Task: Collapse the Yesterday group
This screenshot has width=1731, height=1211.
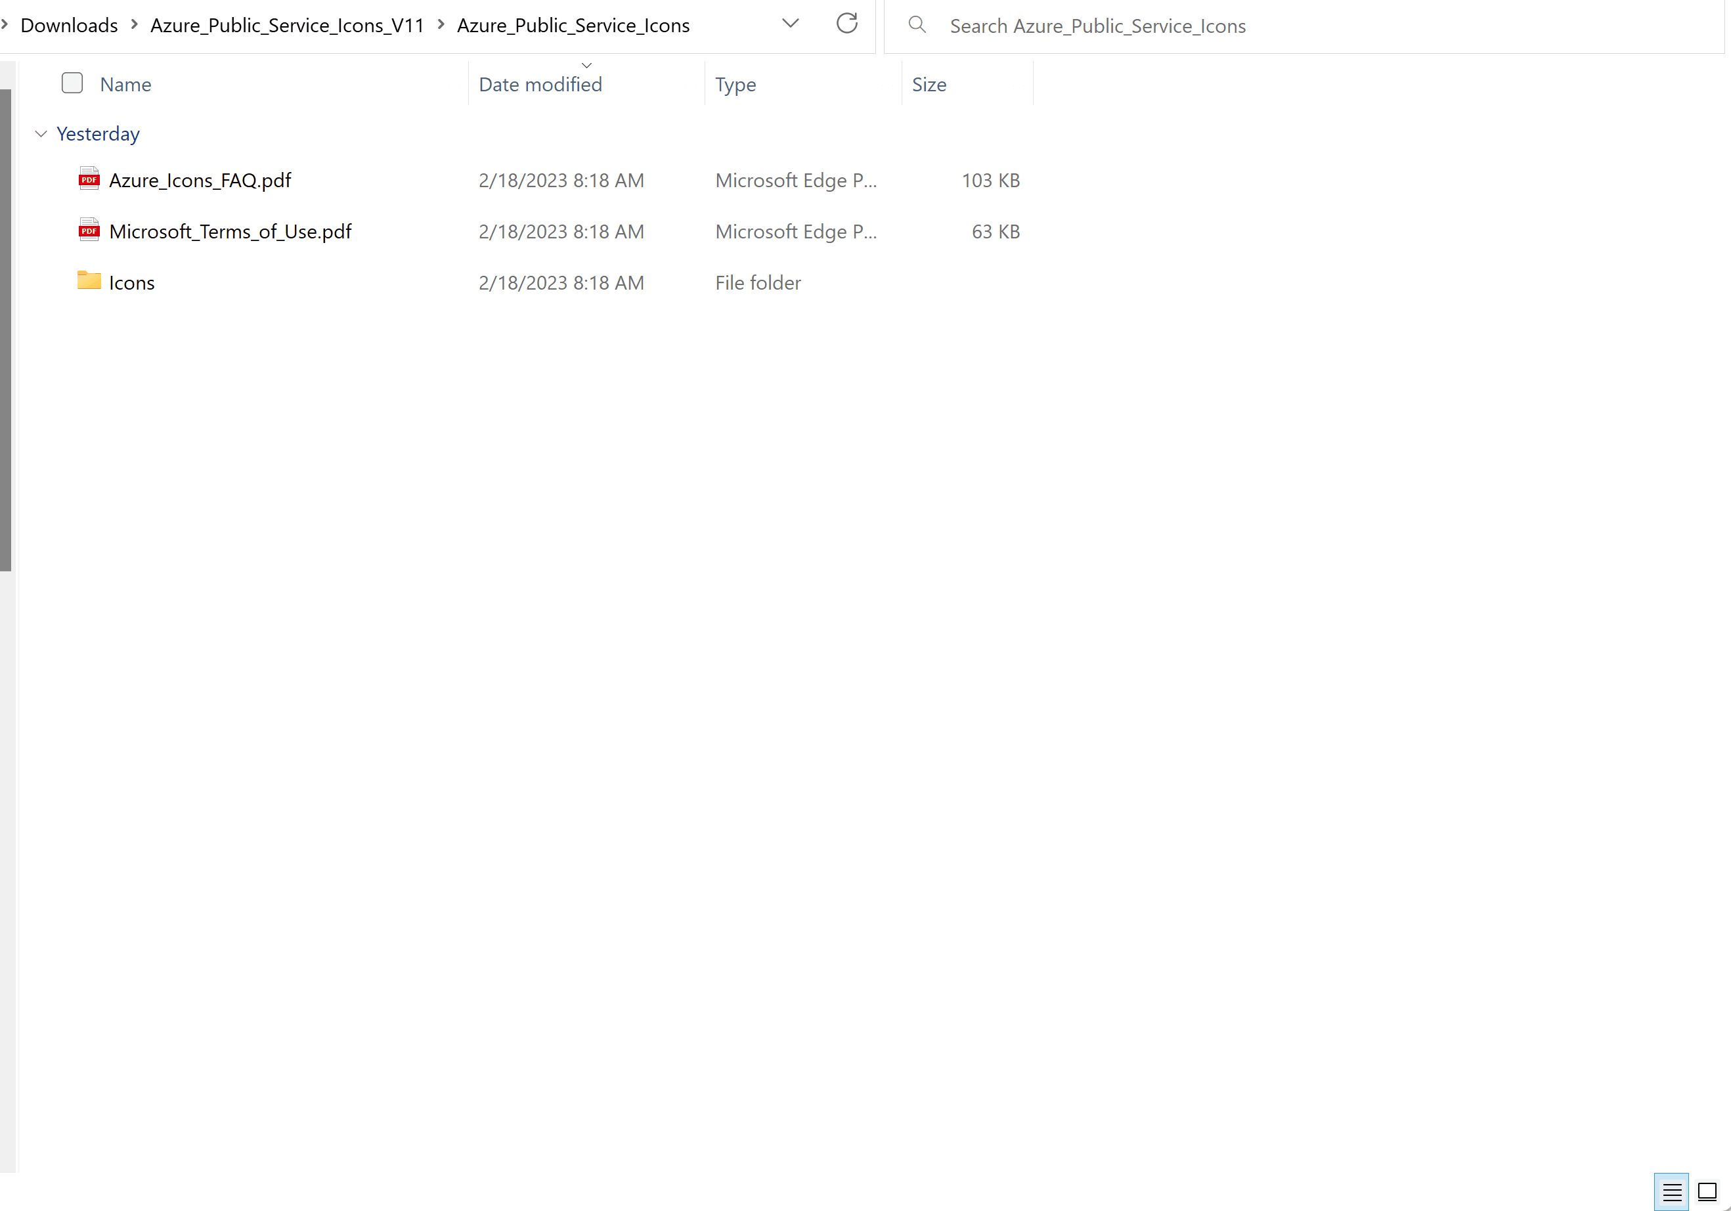Action: click(41, 134)
